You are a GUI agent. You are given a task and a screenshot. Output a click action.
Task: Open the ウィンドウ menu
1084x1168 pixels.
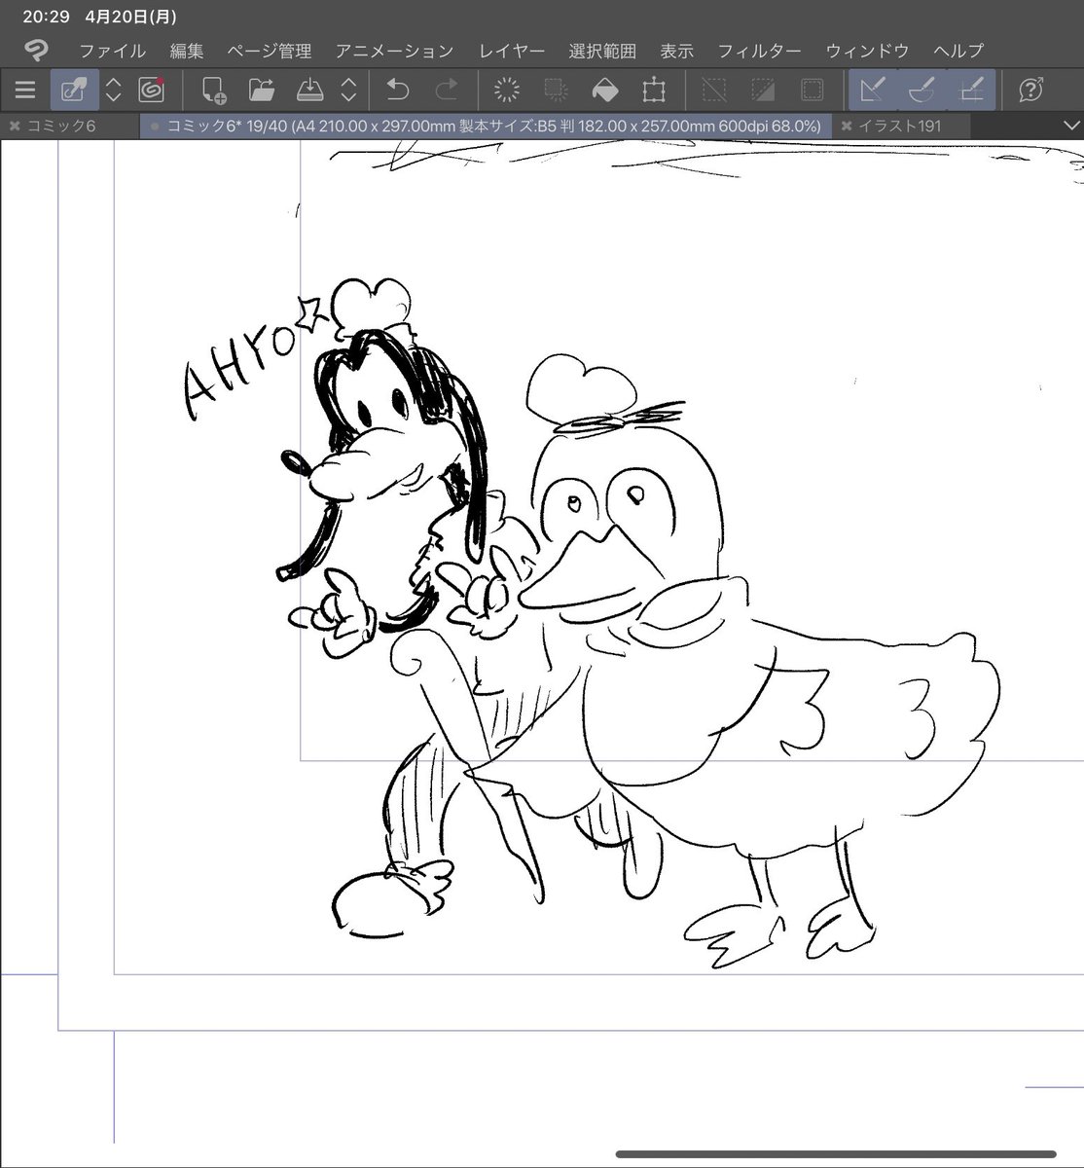point(867,51)
